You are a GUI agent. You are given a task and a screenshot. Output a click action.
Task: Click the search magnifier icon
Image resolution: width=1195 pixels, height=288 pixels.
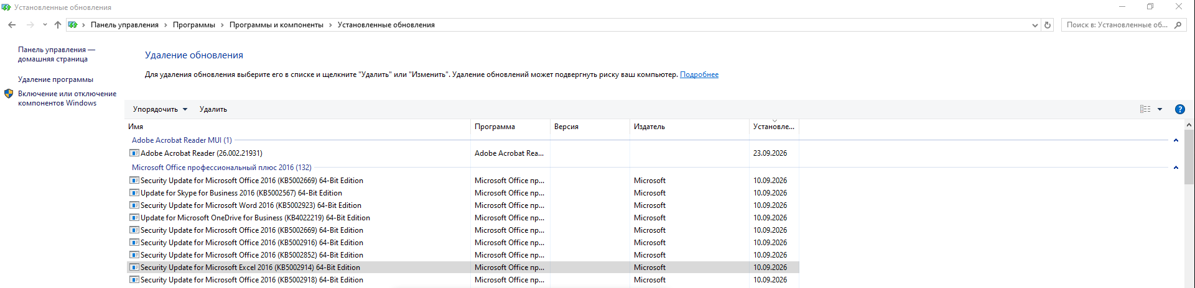(1178, 25)
